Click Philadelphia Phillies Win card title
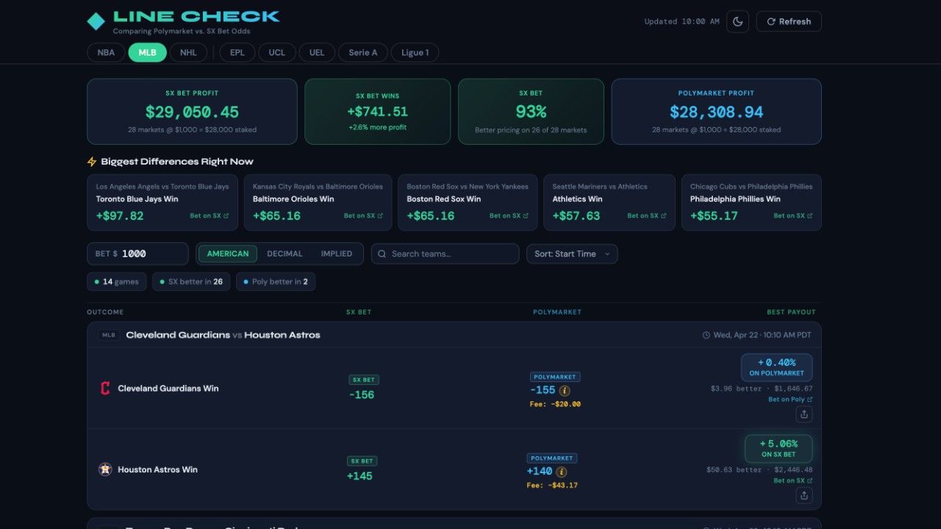 point(735,199)
